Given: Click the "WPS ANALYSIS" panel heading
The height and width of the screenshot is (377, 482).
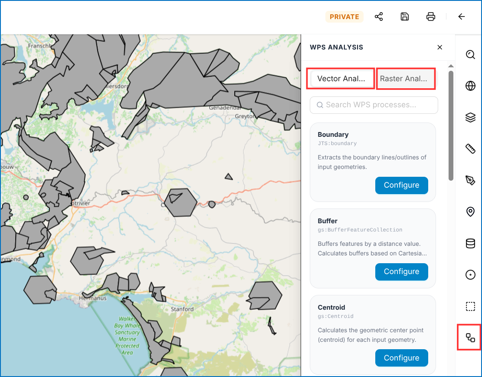Looking at the screenshot, I should point(336,47).
